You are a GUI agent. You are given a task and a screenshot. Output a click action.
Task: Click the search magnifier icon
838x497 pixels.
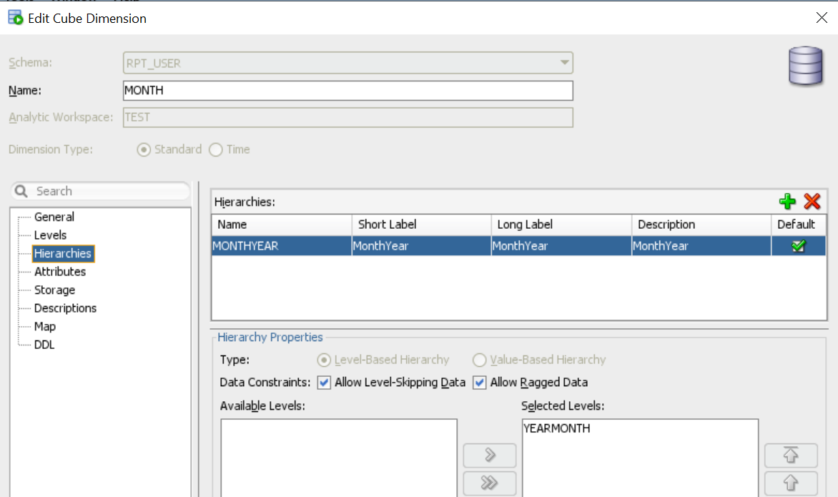tap(21, 192)
